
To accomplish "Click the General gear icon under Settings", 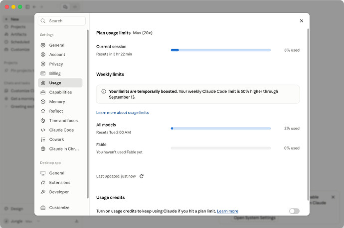I will [x=43, y=45].
